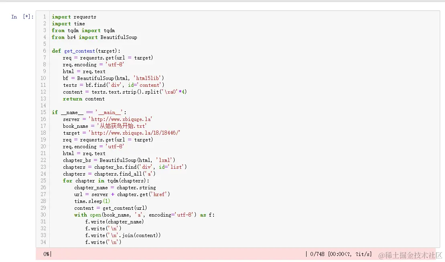Click the target URL '/18/18446/' line
This screenshot has height=262, width=445.
pos(122,133)
